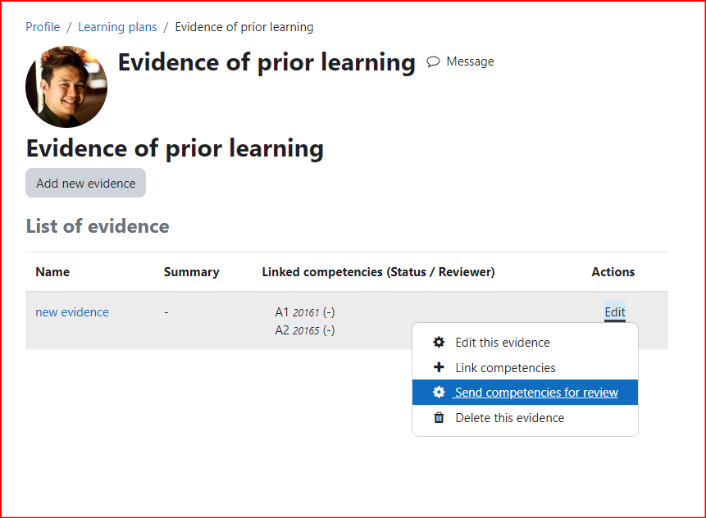The height and width of the screenshot is (518, 706).
Task: Click the Message link text
Action: [470, 61]
